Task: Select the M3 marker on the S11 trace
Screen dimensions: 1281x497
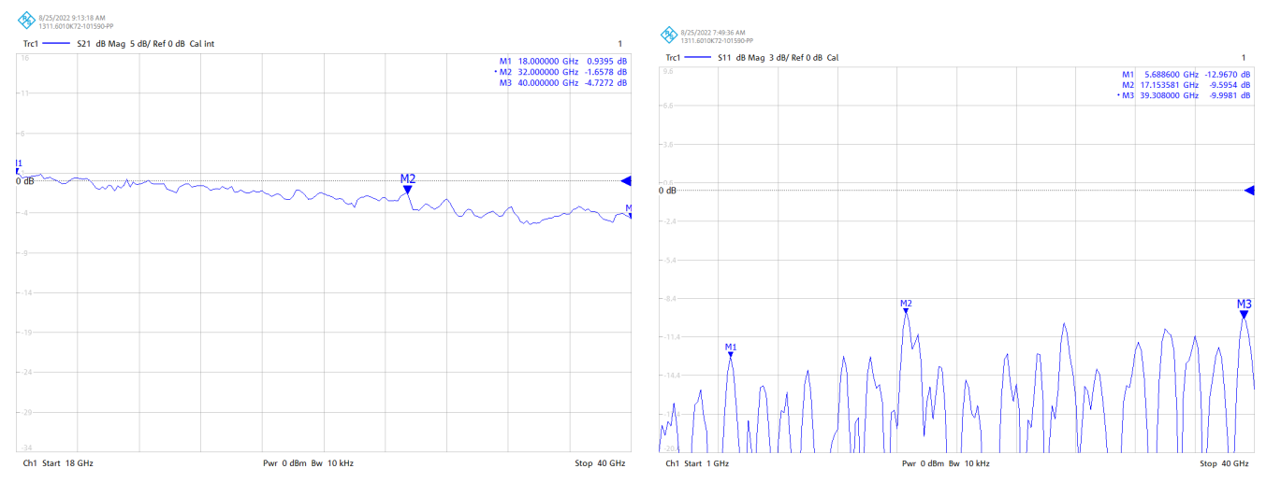Action: coord(1245,314)
